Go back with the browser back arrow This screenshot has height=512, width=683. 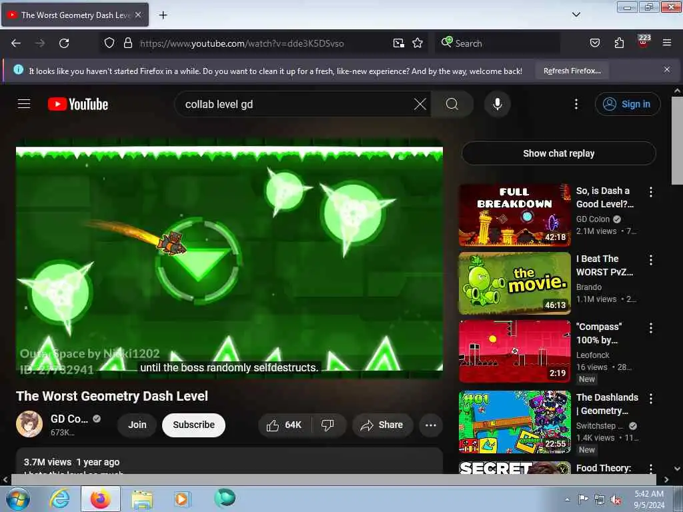[16, 43]
